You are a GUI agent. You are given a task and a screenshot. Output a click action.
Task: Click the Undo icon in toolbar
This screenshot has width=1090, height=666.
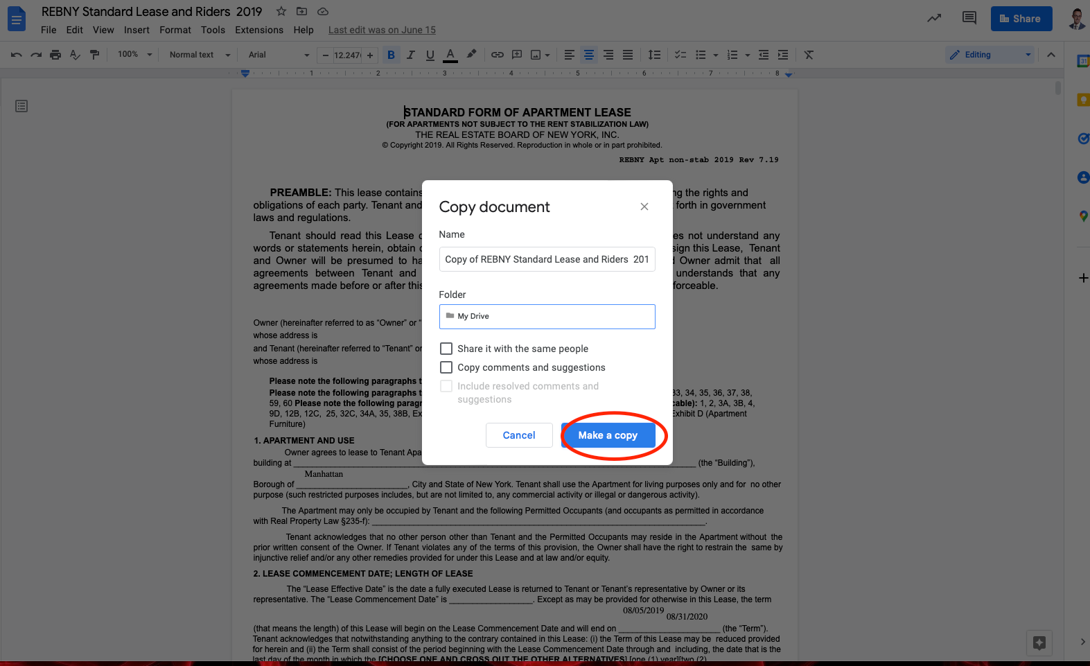pos(17,55)
